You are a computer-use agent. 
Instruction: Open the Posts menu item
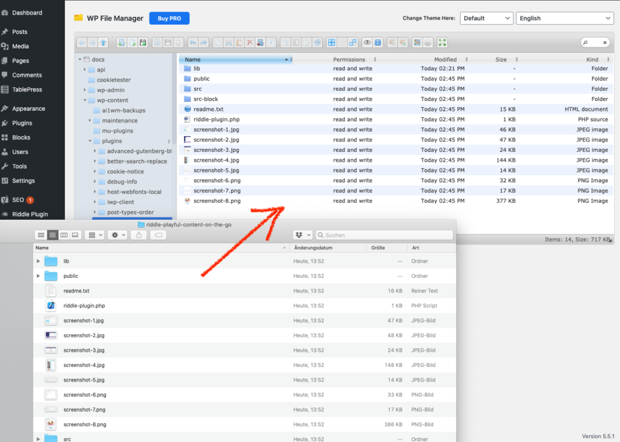tap(20, 31)
